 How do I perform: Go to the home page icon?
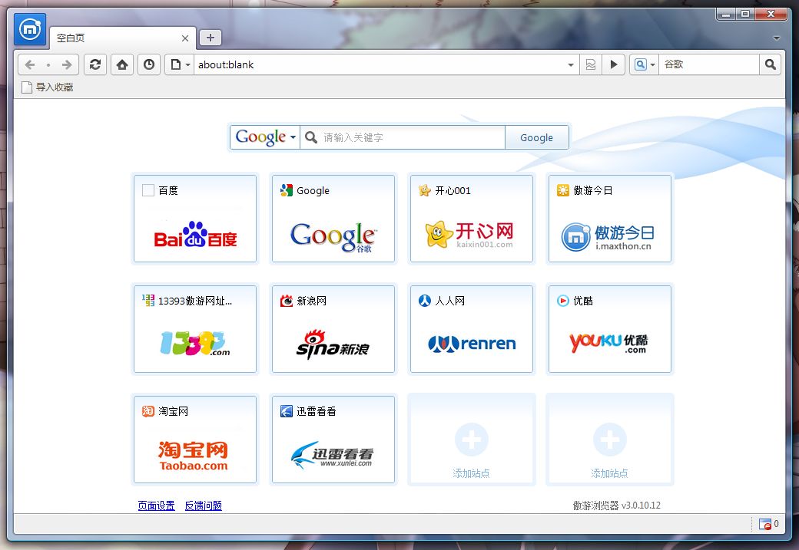click(x=121, y=65)
